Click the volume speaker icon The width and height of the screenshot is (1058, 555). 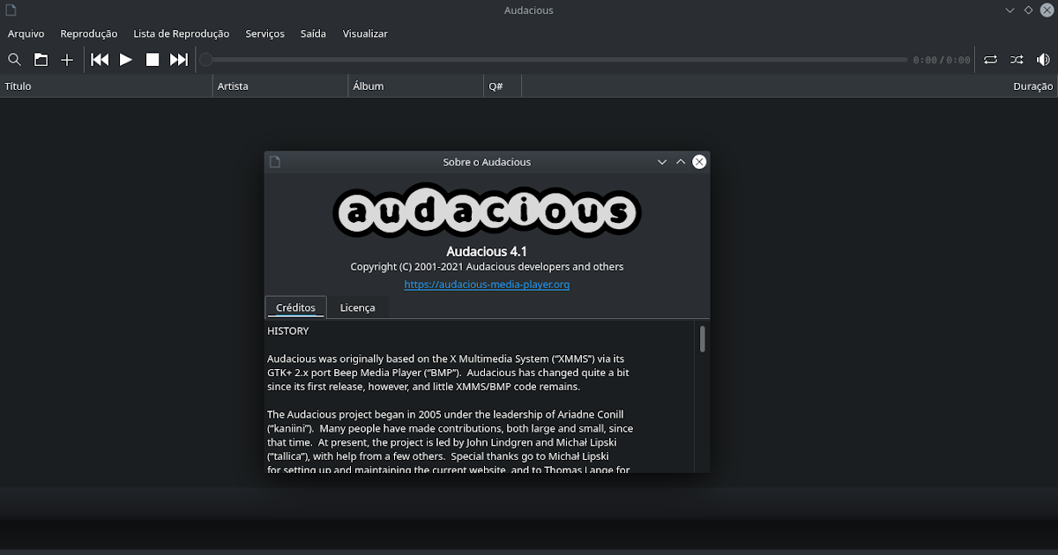coord(1043,59)
